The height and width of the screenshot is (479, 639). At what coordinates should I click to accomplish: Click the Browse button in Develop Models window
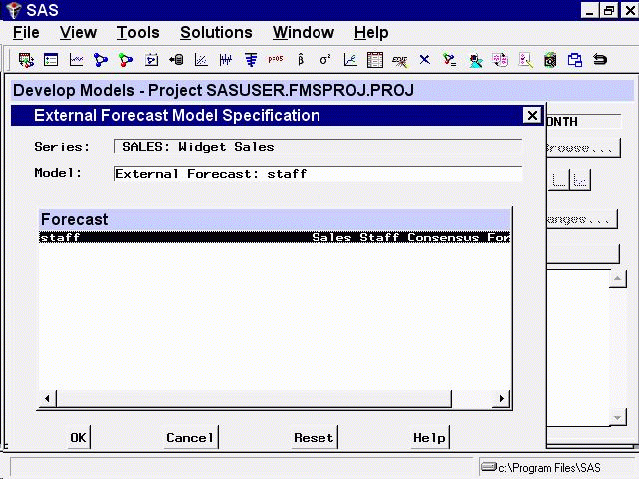[x=583, y=148]
